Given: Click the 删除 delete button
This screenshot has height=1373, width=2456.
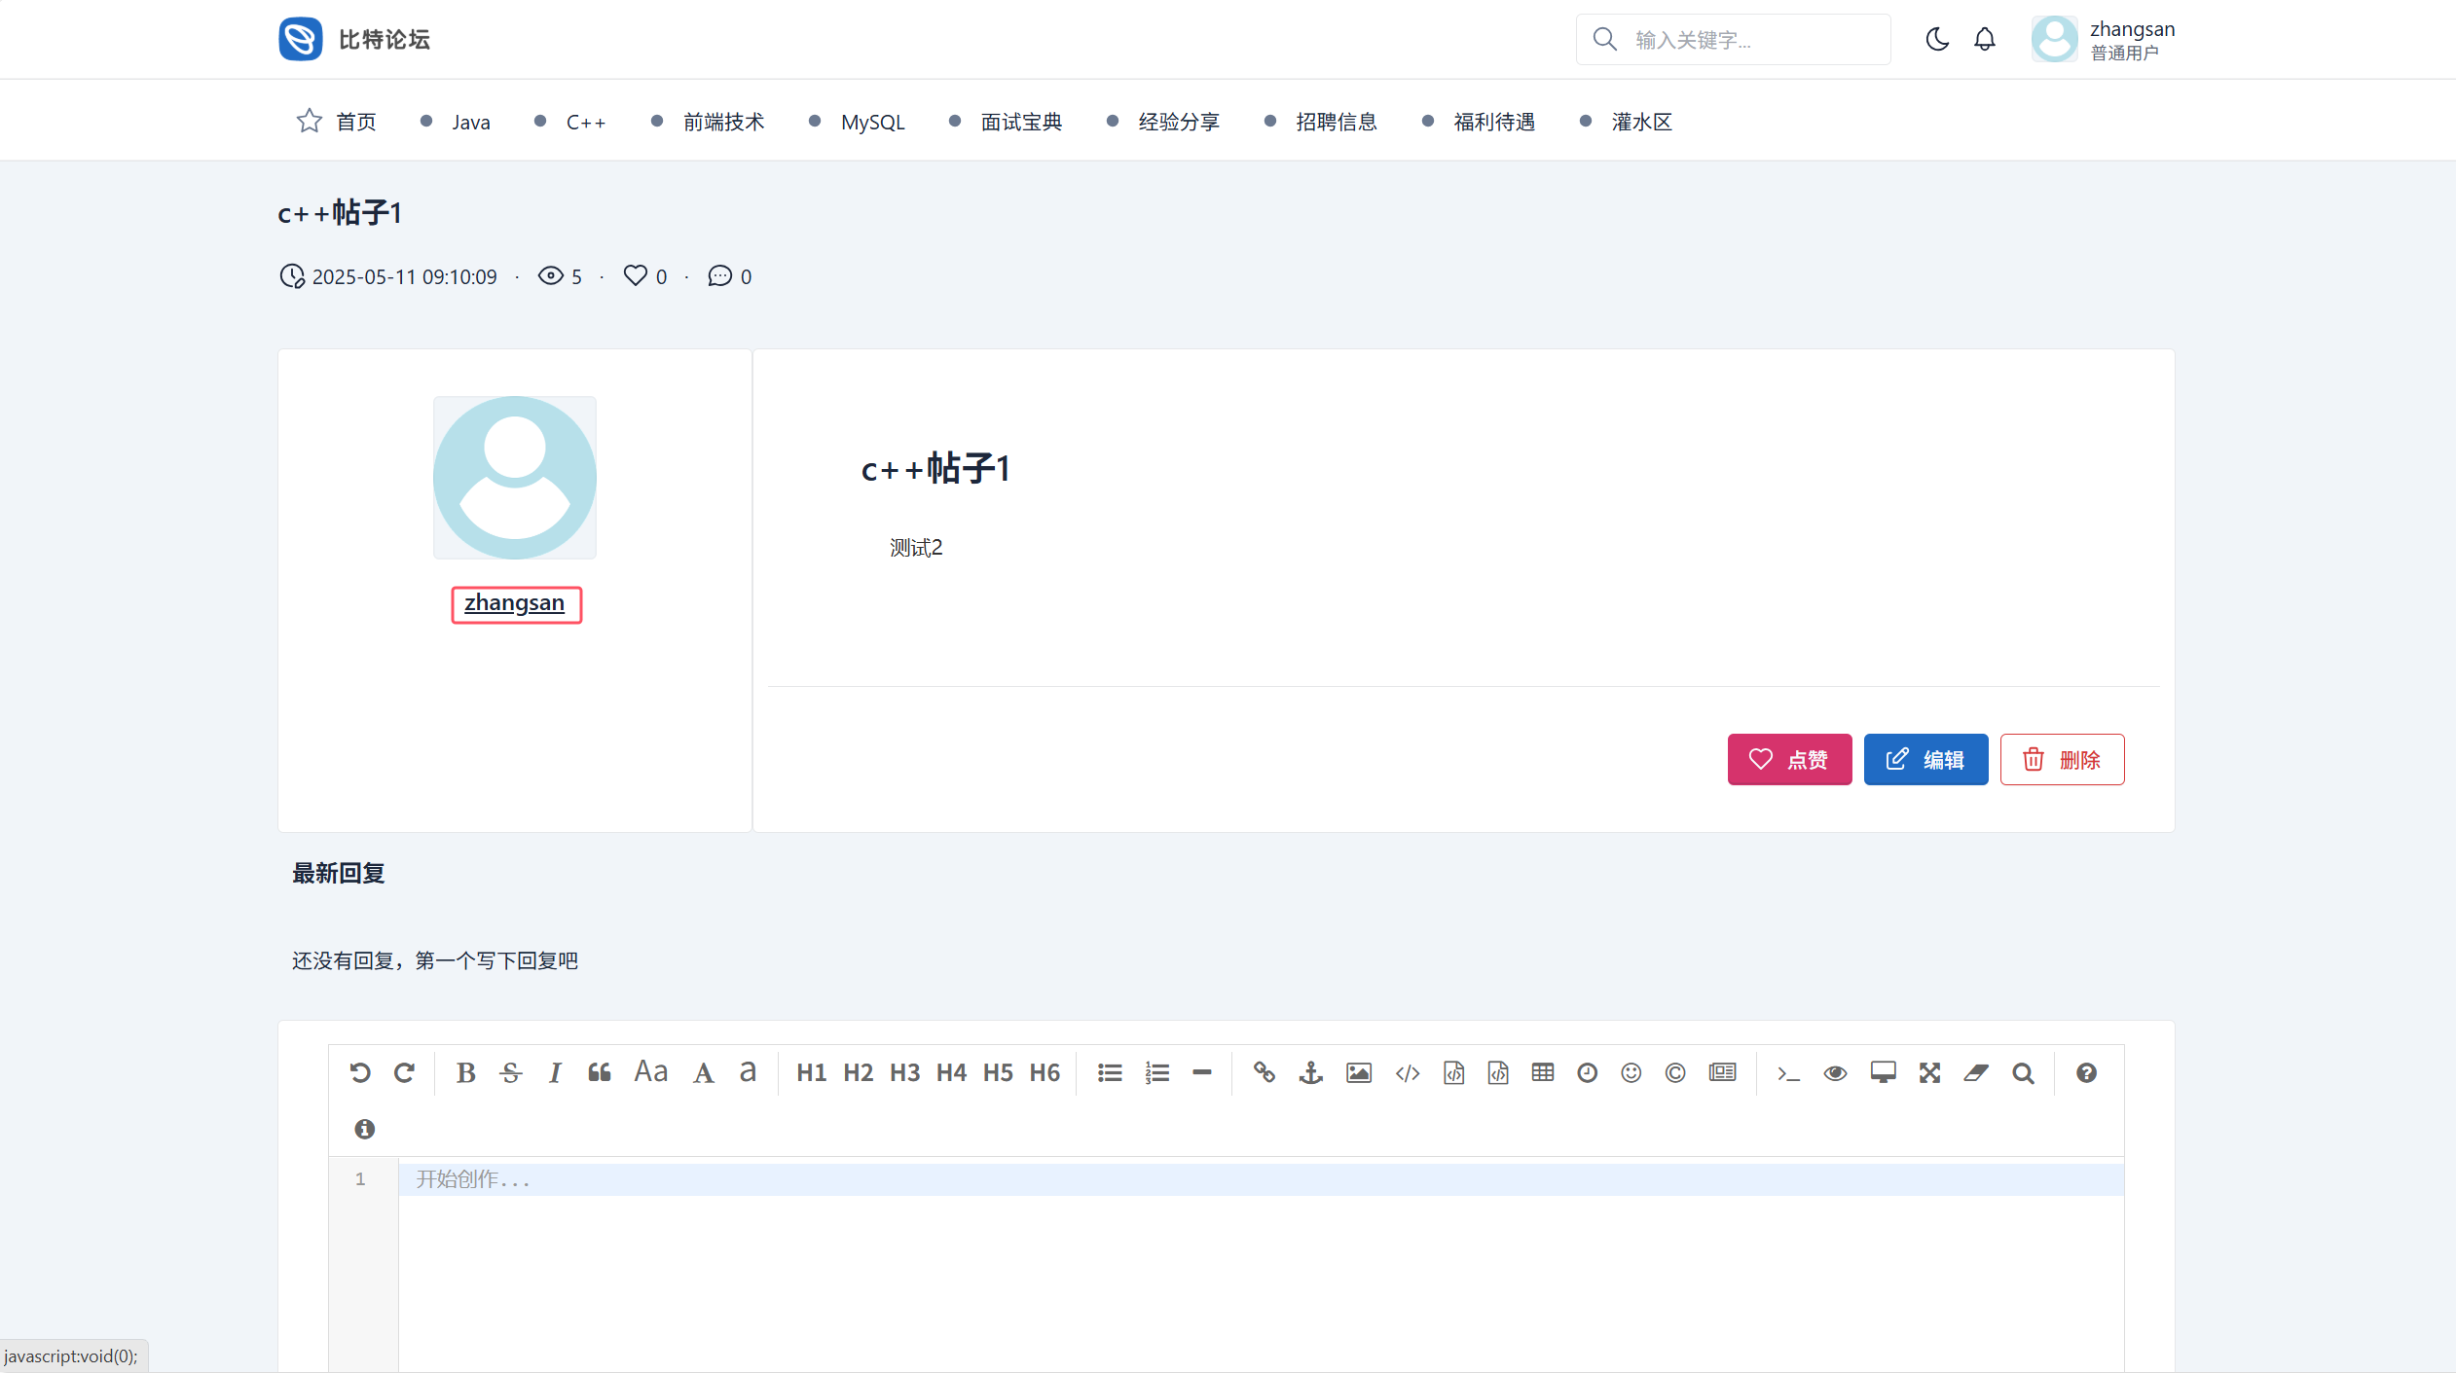Looking at the screenshot, I should click(x=2062, y=759).
